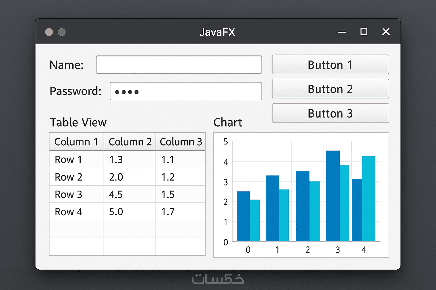This screenshot has height=290, width=436.
Task: Click the minimize window icon
Action: pyautogui.click(x=342, y=32)
